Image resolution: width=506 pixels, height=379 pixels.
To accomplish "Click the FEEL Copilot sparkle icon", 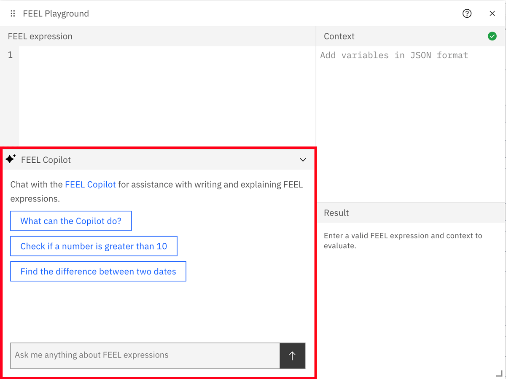I will 11,159.
